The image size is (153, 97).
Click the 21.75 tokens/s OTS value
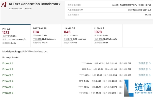coord(79,39)
